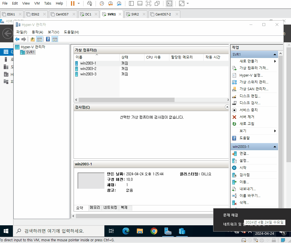Open VMware stretch view dropdown arrow
Image resolution: width=291 pixels, height=243 pixels.
pos(188,3)
